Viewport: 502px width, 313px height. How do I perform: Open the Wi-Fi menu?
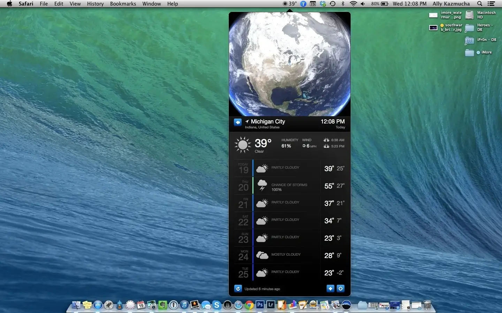click(x=353, y=4)
